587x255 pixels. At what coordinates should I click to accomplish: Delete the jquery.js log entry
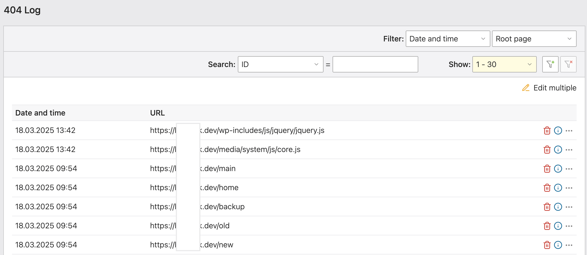(x=547, y=131)
